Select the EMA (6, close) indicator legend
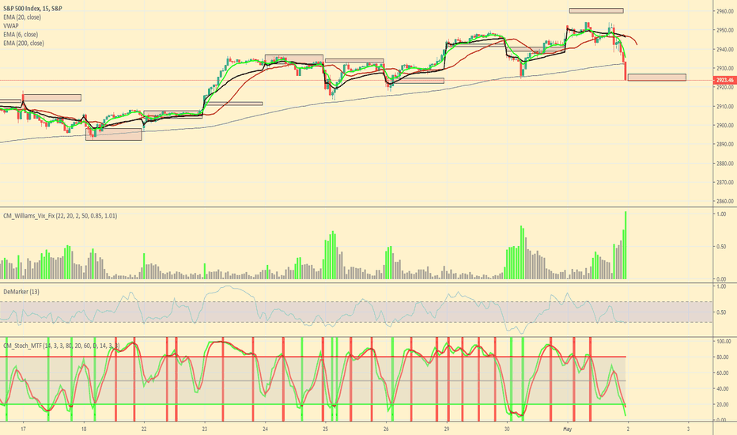This screenshot has height=435, width=737. click(x=21, y=34)
